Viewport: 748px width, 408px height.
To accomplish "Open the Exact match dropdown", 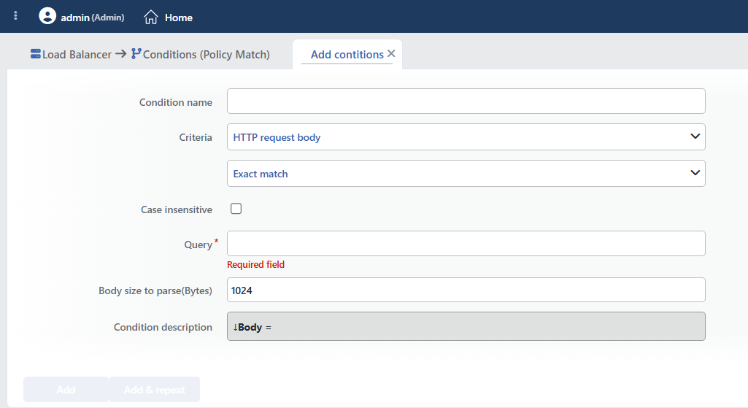I will [466, 174].
